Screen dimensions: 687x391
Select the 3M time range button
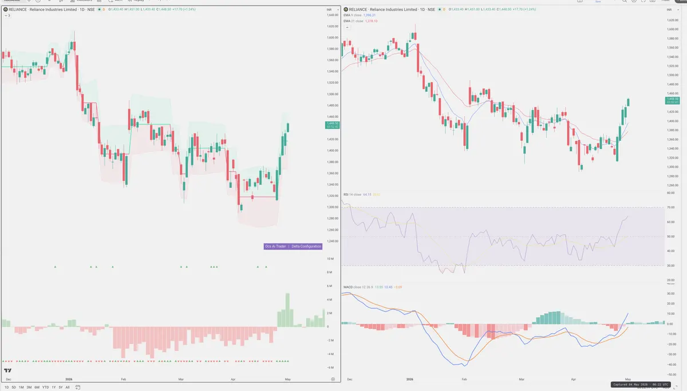coord(29,388)
